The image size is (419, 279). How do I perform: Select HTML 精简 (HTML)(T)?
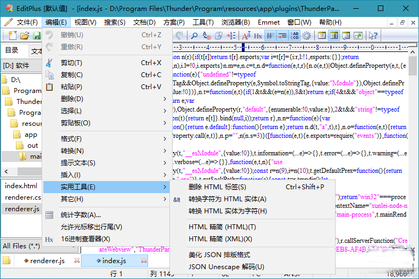click(252, 227)
